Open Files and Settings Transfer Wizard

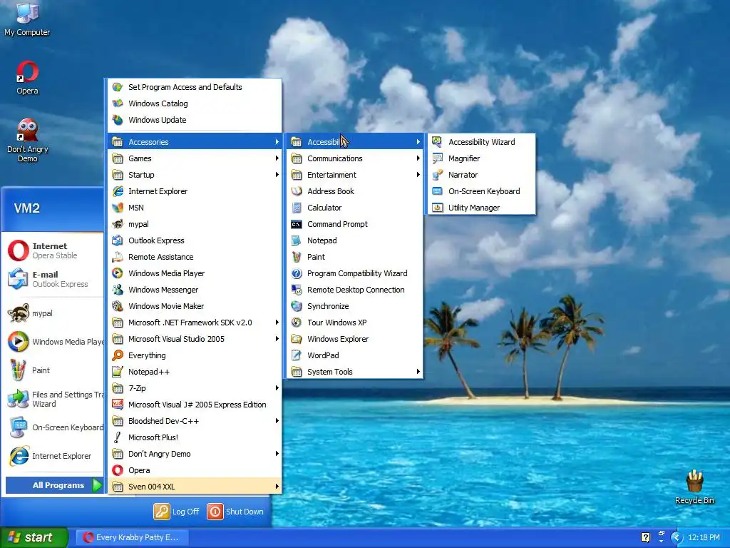(54, 399)
